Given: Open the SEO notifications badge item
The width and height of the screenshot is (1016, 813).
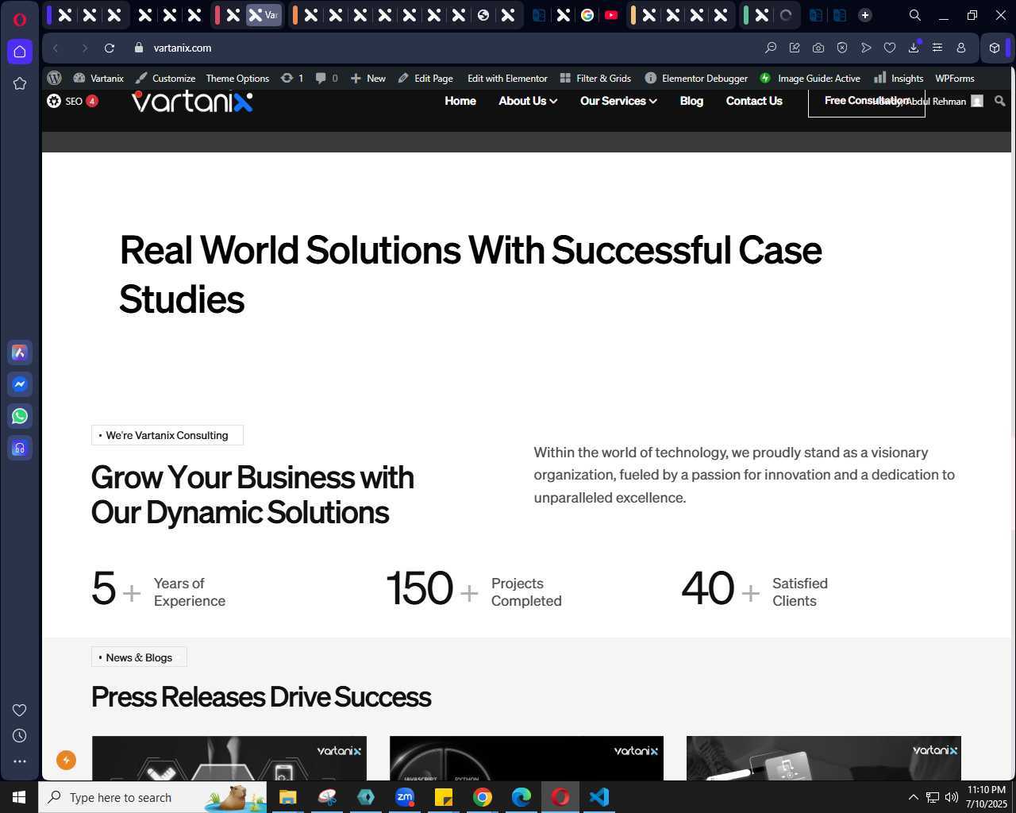Looking at the screenshot, I should 72,101.
